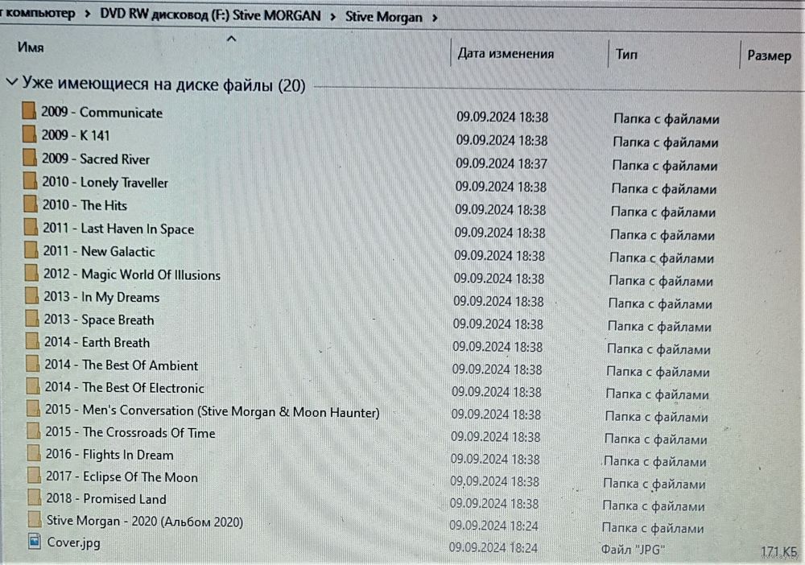Click the Файл "JPG" type cell

pyautogui.click(x=633, y=550)
